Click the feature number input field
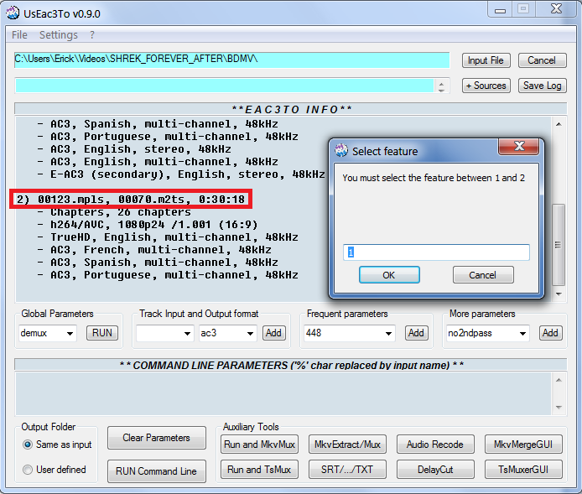 click(x=436, y=252)
